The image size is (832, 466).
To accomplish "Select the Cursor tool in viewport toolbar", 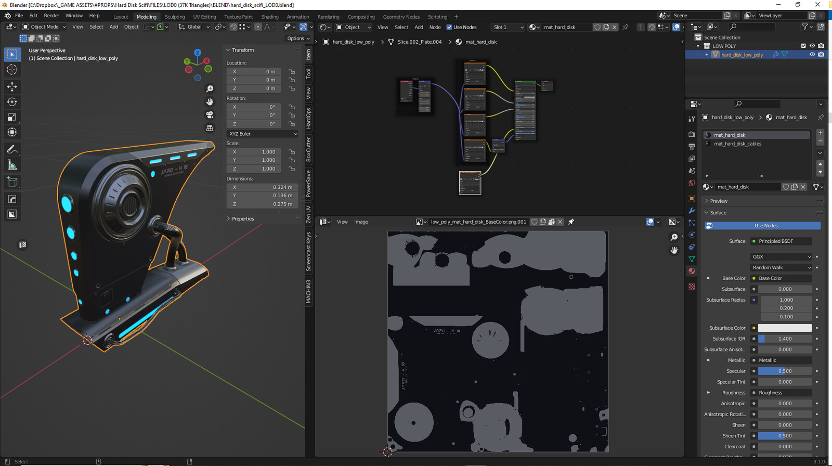I will point(12,70).
